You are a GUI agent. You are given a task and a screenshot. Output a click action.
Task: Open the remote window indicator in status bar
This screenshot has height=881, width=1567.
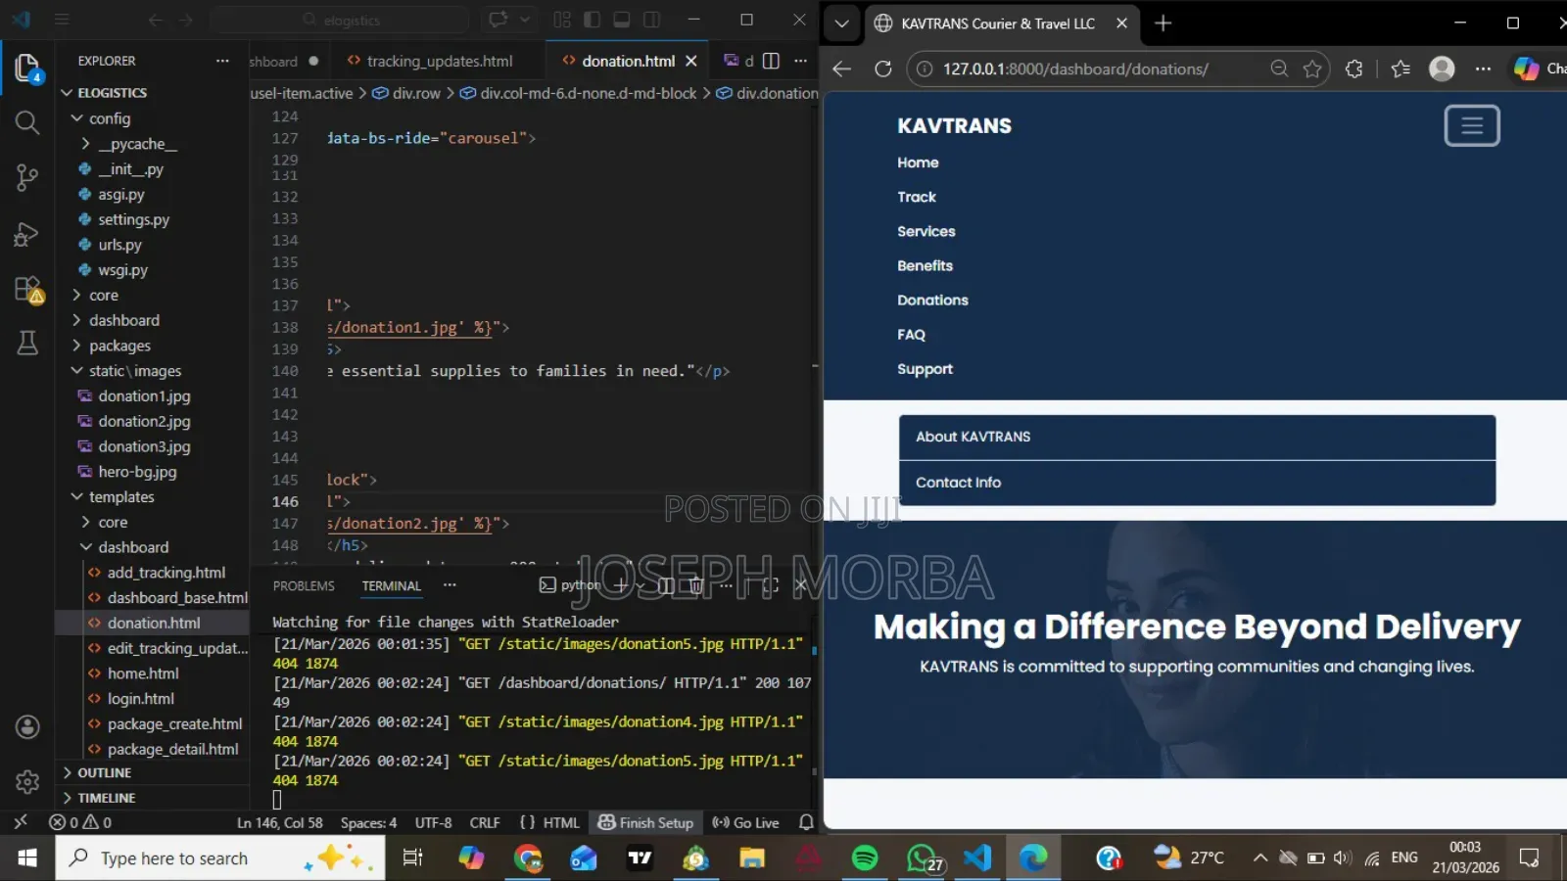click(x=20, y=822)
